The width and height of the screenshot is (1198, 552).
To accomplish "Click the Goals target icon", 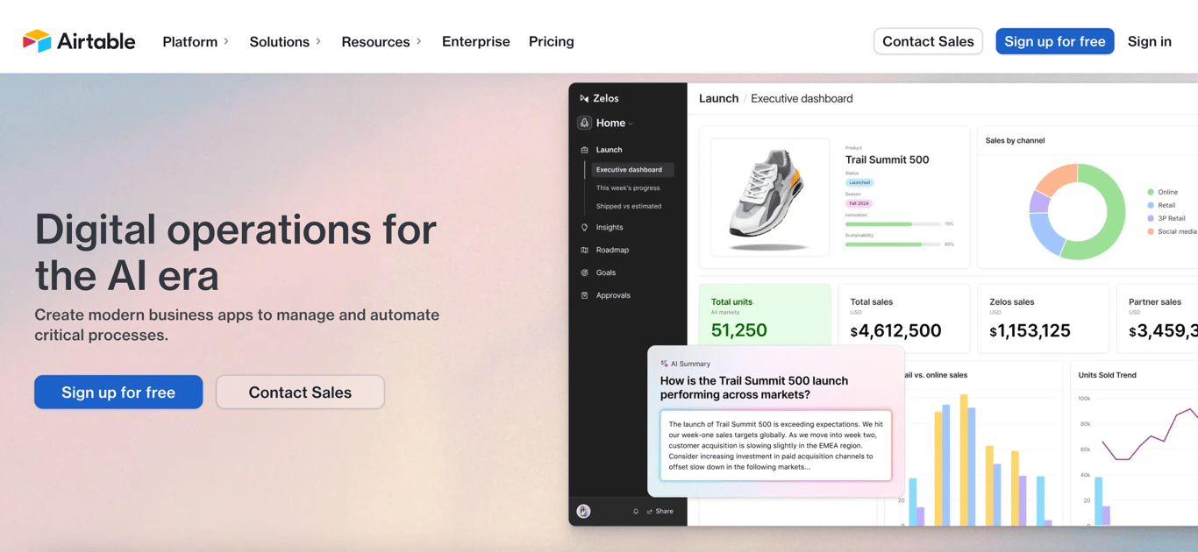I will pyautogui.click(x=585, y=273).
